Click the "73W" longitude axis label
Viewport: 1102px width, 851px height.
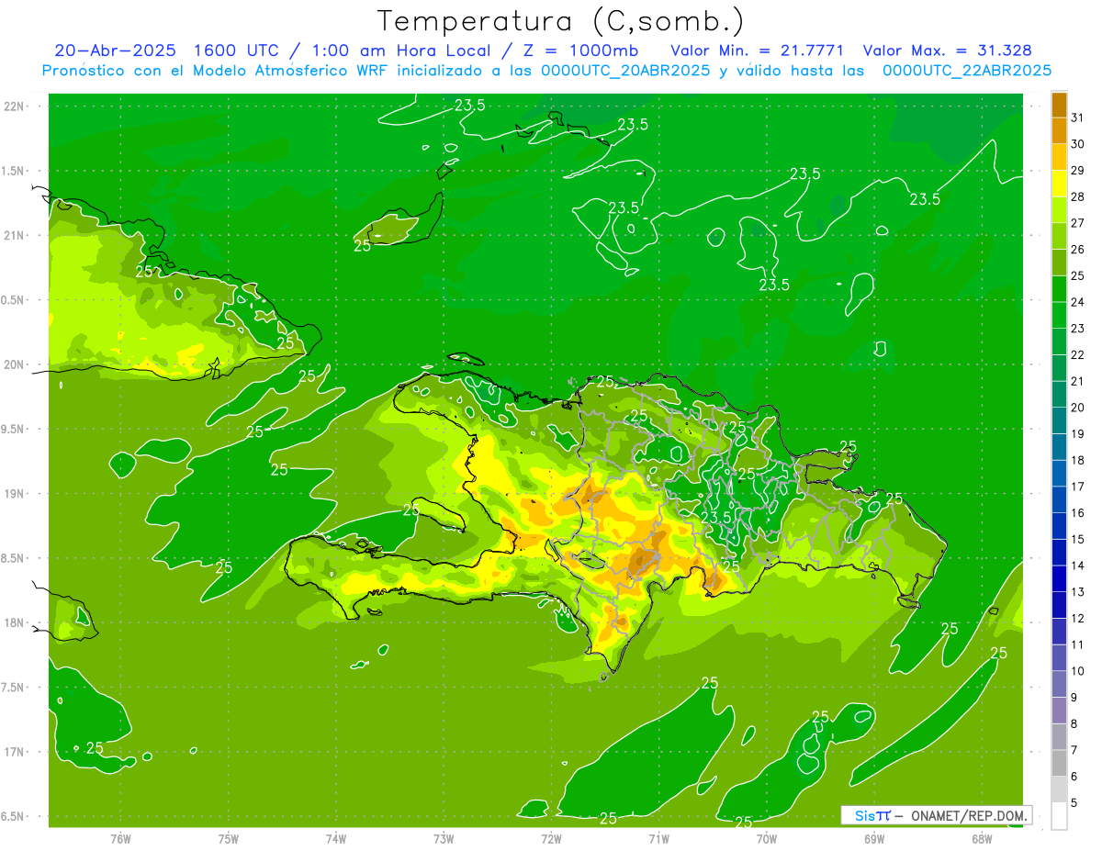click(x=444, y=838)
